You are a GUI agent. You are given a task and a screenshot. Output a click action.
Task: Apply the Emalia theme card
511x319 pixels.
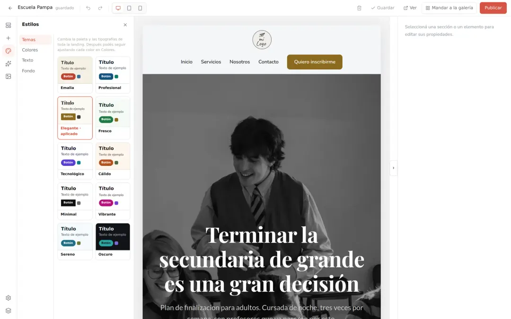click(75, 75)
